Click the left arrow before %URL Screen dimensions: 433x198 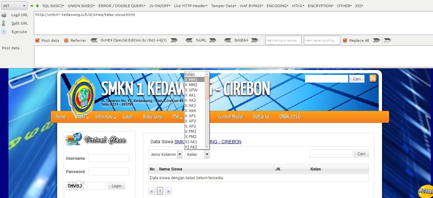[x=189, y=40]
